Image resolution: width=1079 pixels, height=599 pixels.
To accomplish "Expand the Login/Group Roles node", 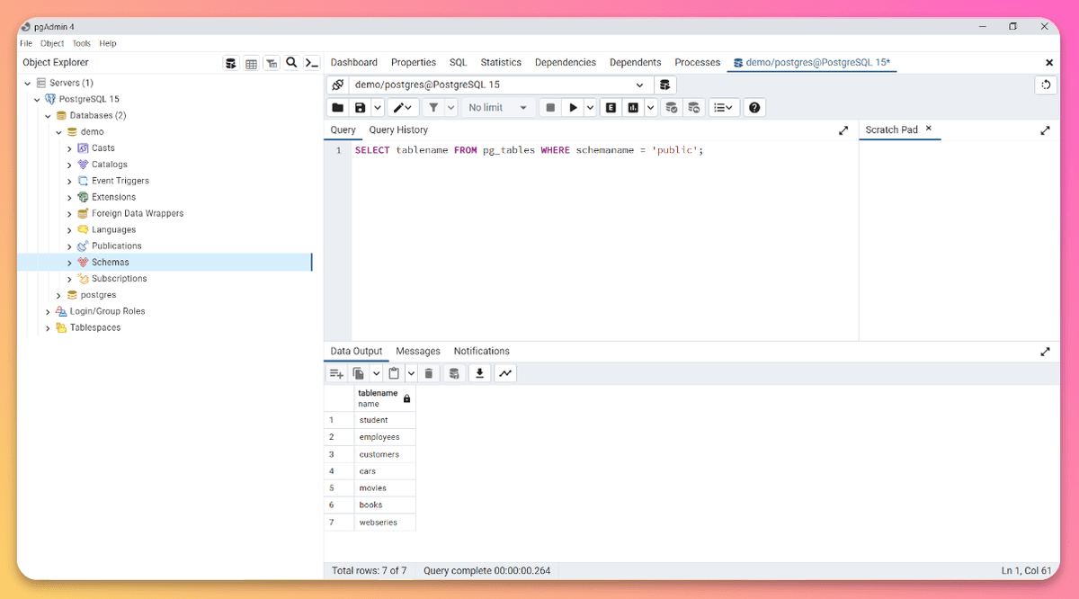I will pos(48,311).
